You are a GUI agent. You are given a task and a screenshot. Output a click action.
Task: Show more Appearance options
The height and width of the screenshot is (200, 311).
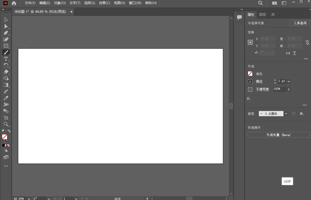pos(305,105)
